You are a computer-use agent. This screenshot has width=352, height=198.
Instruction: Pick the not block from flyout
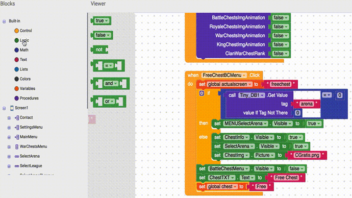(x=99, y=49)
